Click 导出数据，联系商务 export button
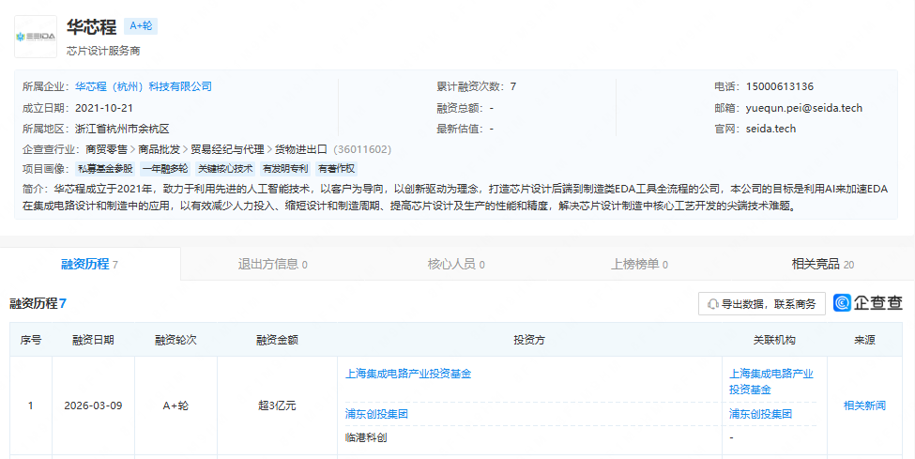This screenshot has height=459, width=915. click(x=761, y=303)
